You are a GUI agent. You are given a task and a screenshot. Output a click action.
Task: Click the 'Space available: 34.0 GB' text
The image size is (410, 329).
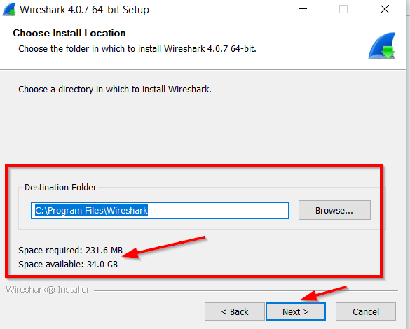coord(68,264)
